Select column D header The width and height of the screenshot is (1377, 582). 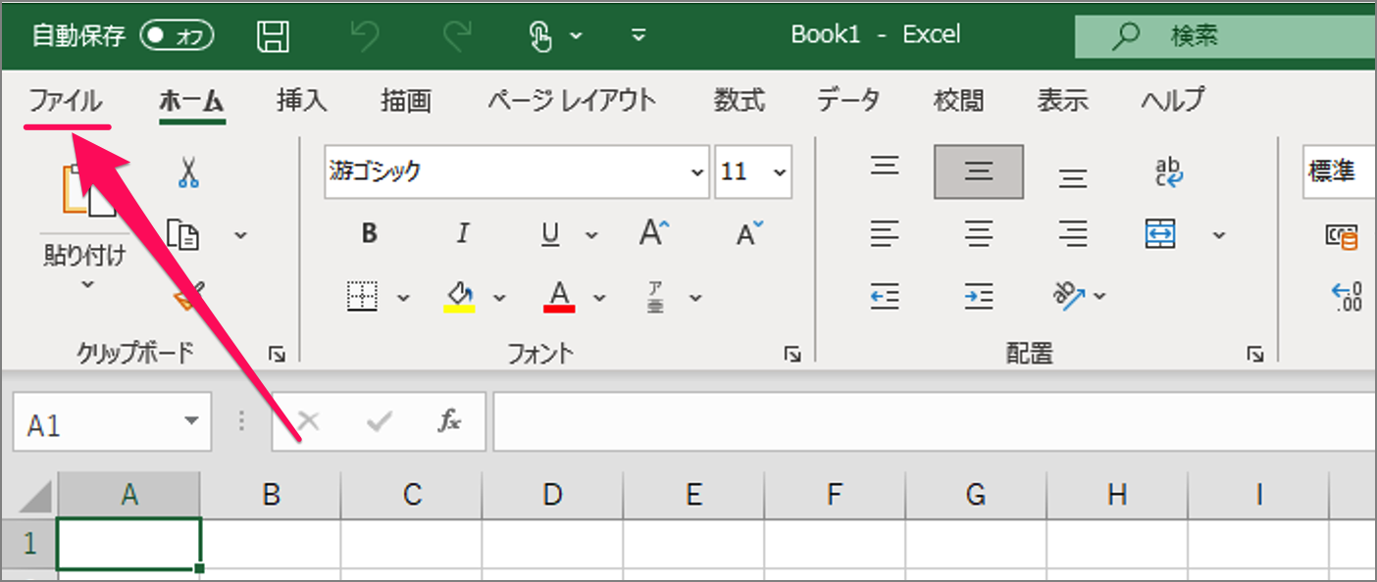point(552,496)
